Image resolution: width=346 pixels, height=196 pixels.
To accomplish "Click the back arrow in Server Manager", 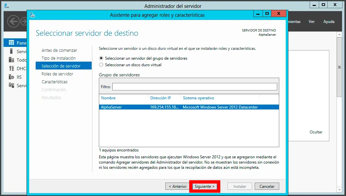I will tap(13, 21).
